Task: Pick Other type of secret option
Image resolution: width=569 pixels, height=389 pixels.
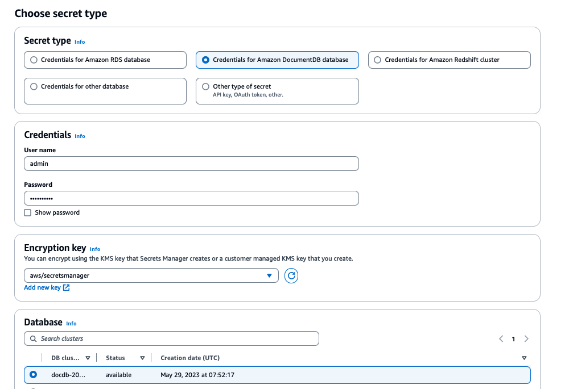Action: (277, 91)
